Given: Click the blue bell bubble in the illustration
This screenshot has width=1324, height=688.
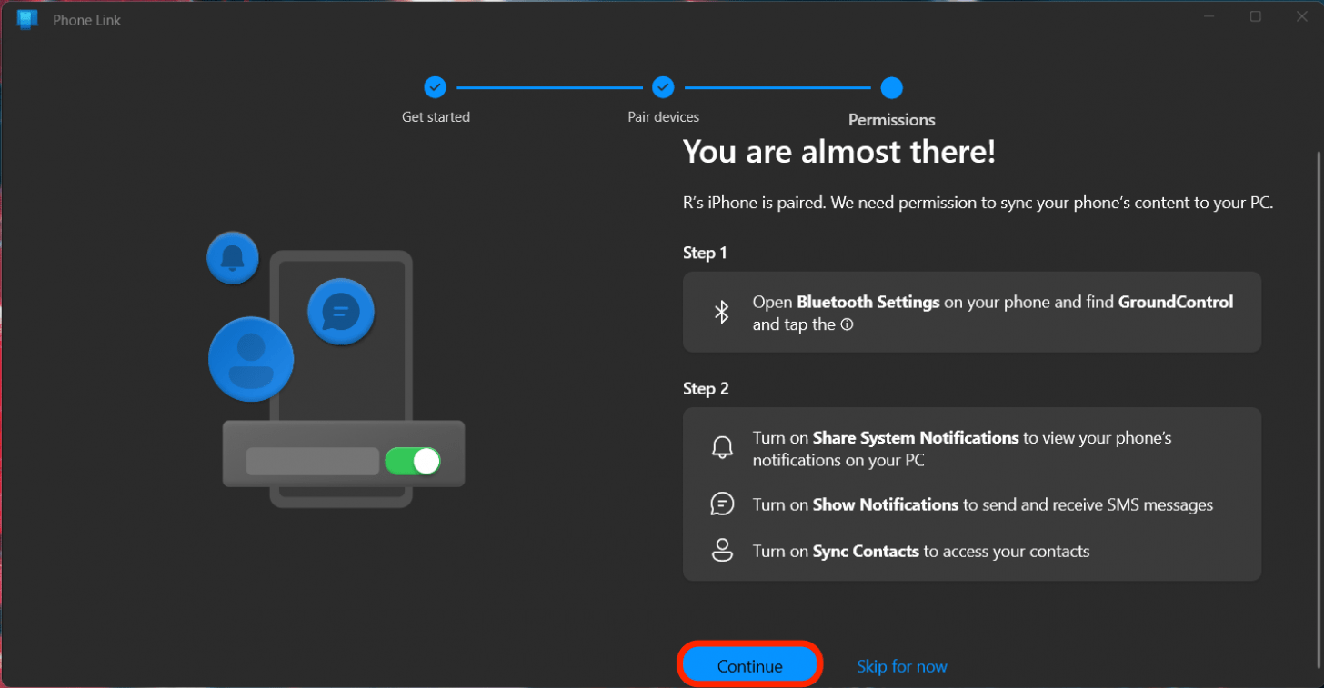Looking at the screenshot, I should [233, 257].
